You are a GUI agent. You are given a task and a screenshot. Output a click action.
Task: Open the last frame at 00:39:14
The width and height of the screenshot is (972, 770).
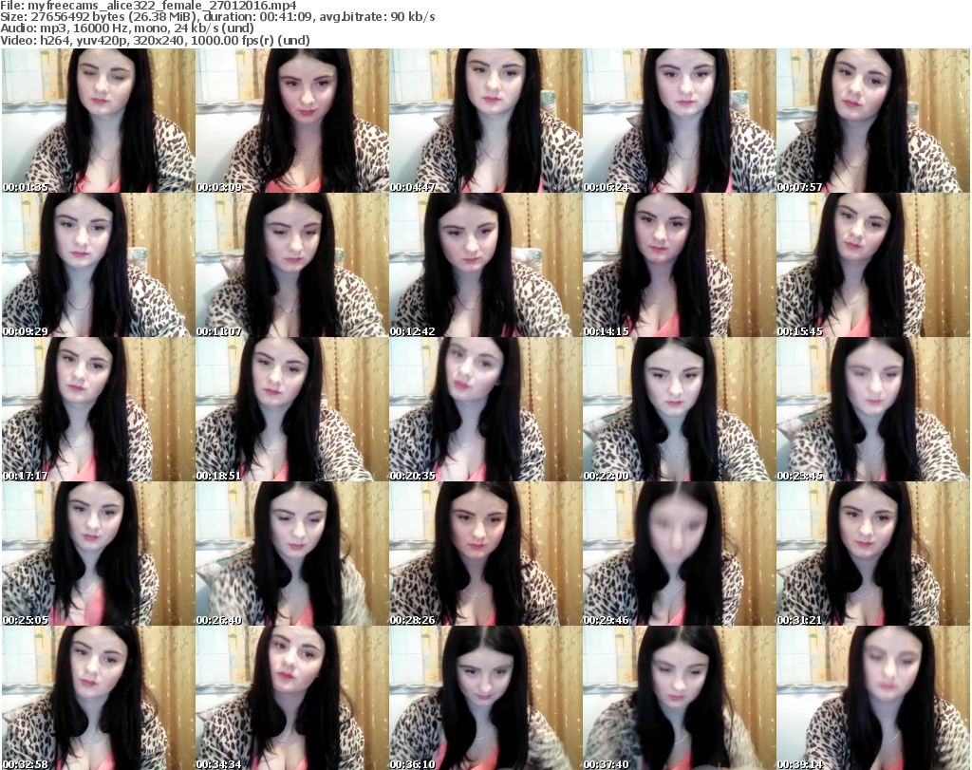point(872,698)
